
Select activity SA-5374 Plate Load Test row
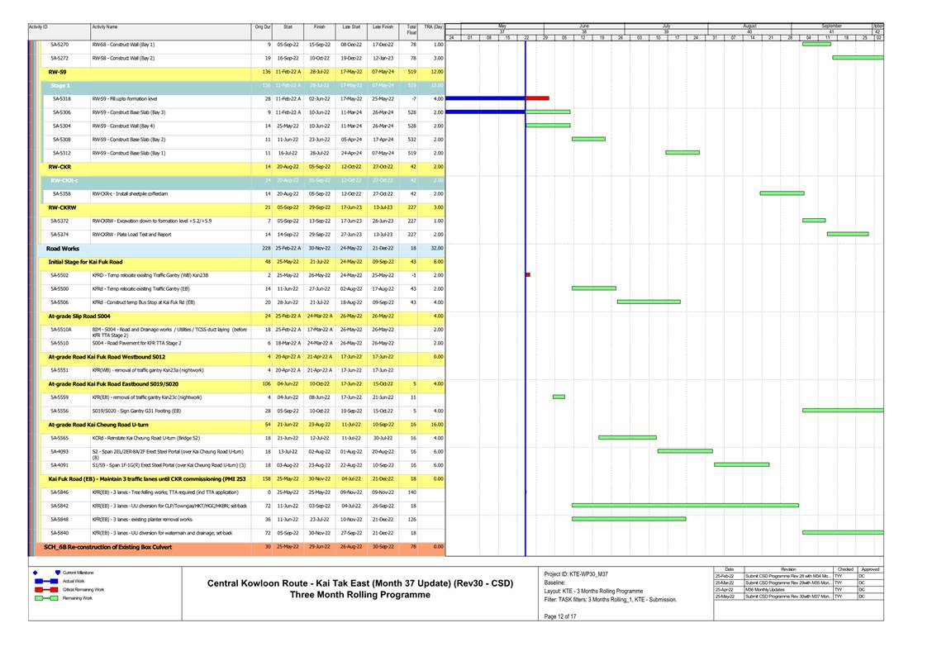point(132,234)
